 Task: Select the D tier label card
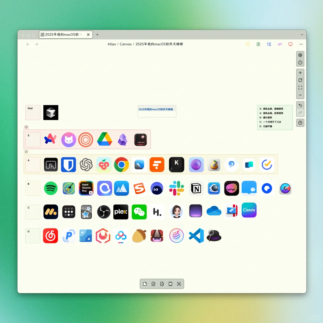click(x=33, y=236)
